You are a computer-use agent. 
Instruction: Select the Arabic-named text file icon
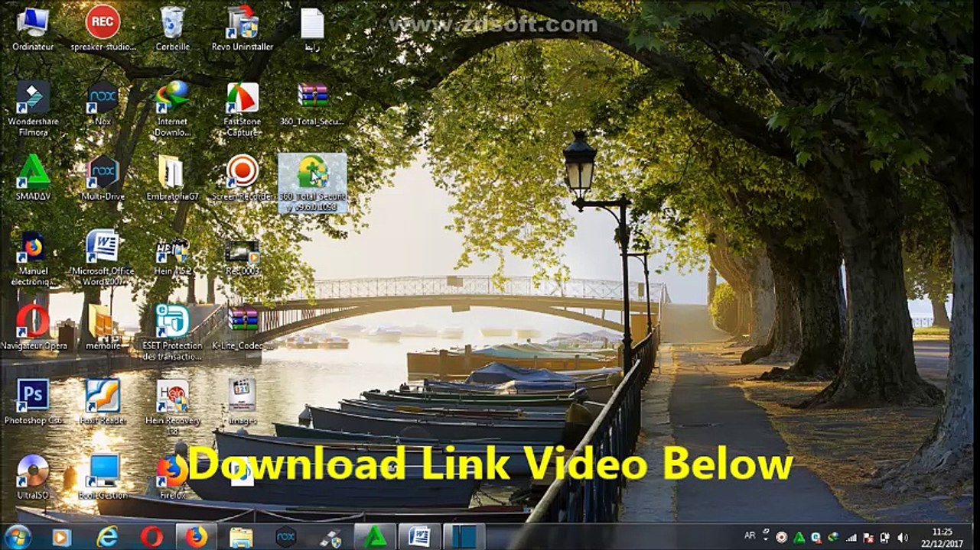point(312,29)
